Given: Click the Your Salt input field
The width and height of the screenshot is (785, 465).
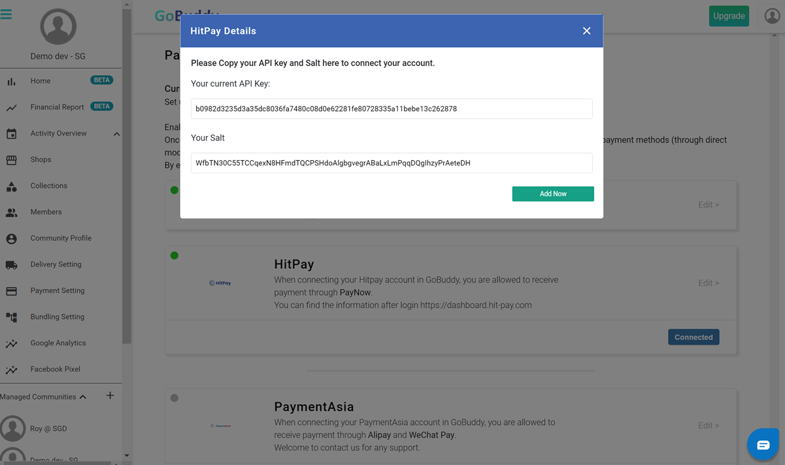Looking at the screenshot, I should click(x=392, y=163).
